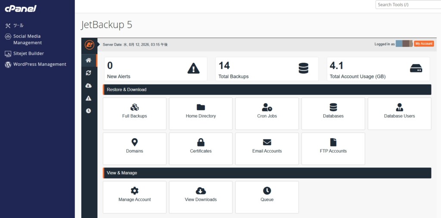Click the tools wrench icon in sidebar
The image size is (441, 218).
pyautogui.click(x=8, y=26)
